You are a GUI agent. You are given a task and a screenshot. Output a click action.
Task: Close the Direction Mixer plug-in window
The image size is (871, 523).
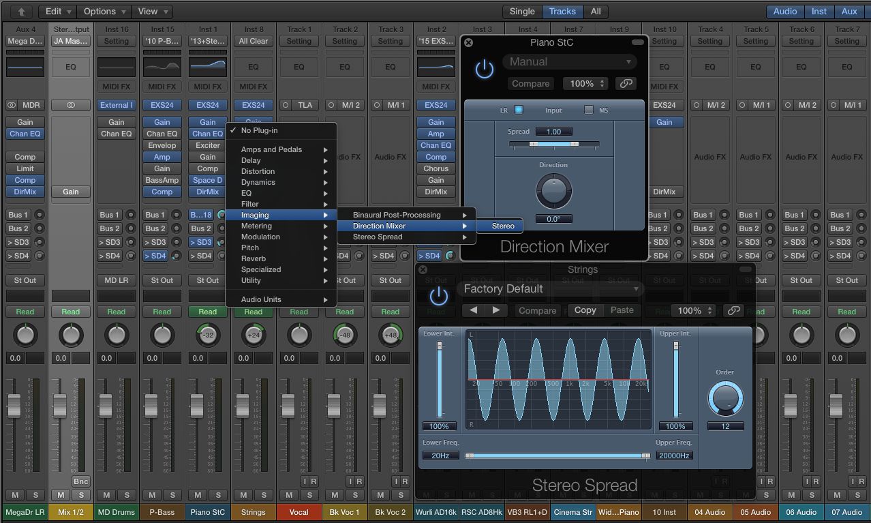[468, 42]
